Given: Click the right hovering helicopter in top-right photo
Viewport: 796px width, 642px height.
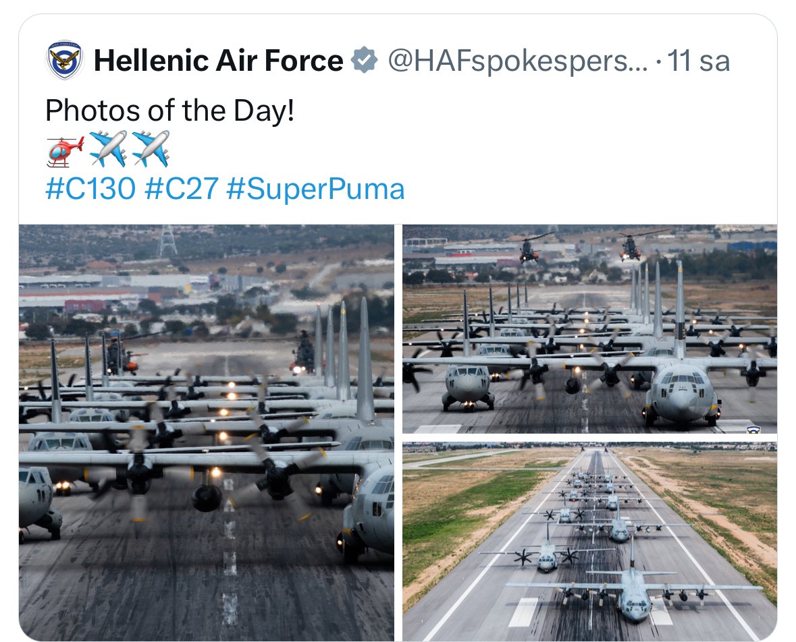Looking at the screenshot, I should (x=630, y=247).
